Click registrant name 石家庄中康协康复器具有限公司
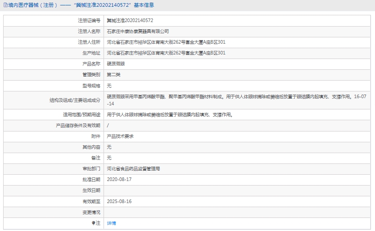The height and width of the screenshot is (231, 375). coord(138,31)
